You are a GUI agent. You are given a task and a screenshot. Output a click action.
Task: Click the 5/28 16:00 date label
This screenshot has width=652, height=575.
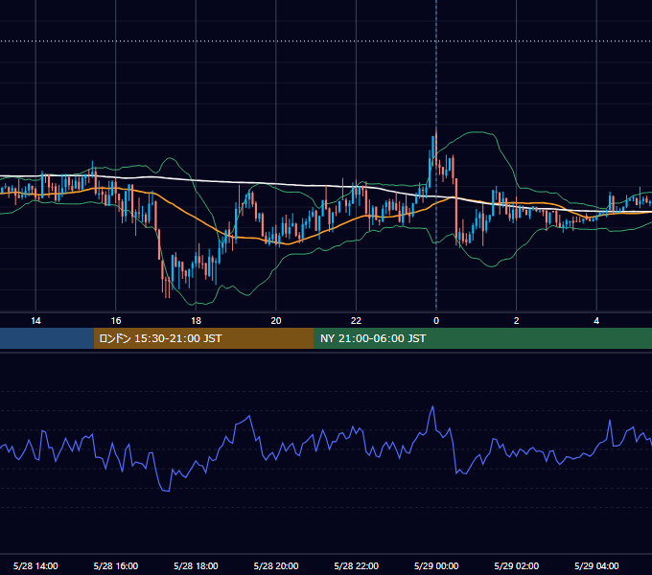click(x=116, y=565)
